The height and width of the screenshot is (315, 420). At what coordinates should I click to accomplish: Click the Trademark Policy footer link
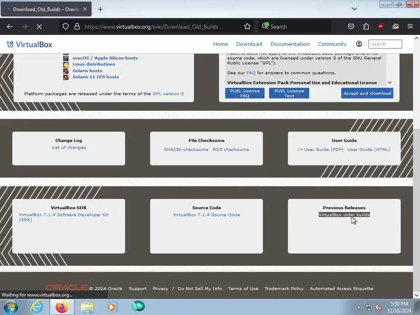tap(284, 288)
